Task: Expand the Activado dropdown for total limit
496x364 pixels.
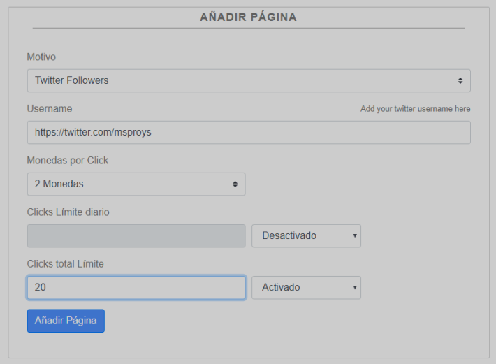Action: [306, 287]
